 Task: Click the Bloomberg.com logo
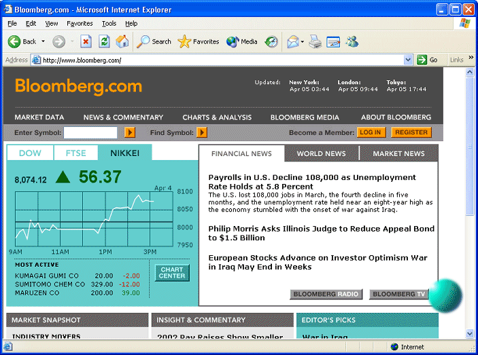click(x=78, y=86)
